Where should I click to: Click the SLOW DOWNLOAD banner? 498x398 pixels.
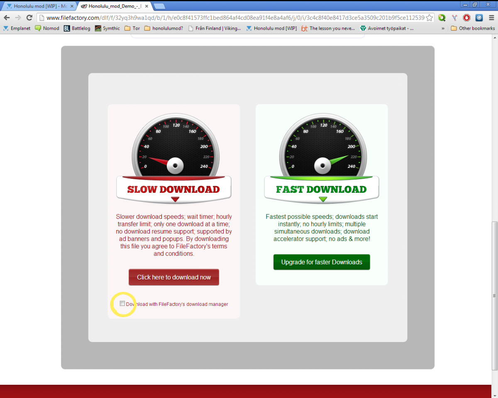click(173, 189)
